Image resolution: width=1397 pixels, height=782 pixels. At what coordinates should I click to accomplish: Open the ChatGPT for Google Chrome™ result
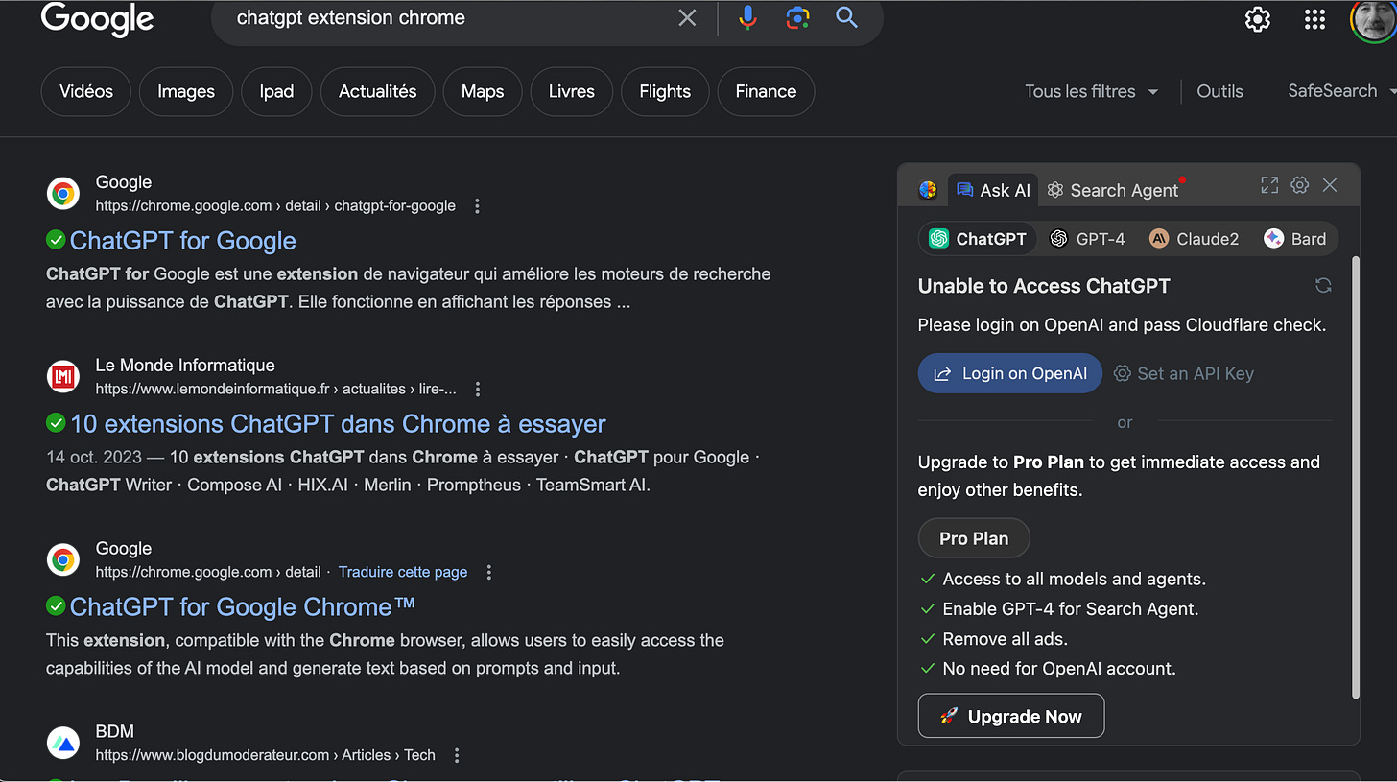pyautogui.click(x=243, y=606)
